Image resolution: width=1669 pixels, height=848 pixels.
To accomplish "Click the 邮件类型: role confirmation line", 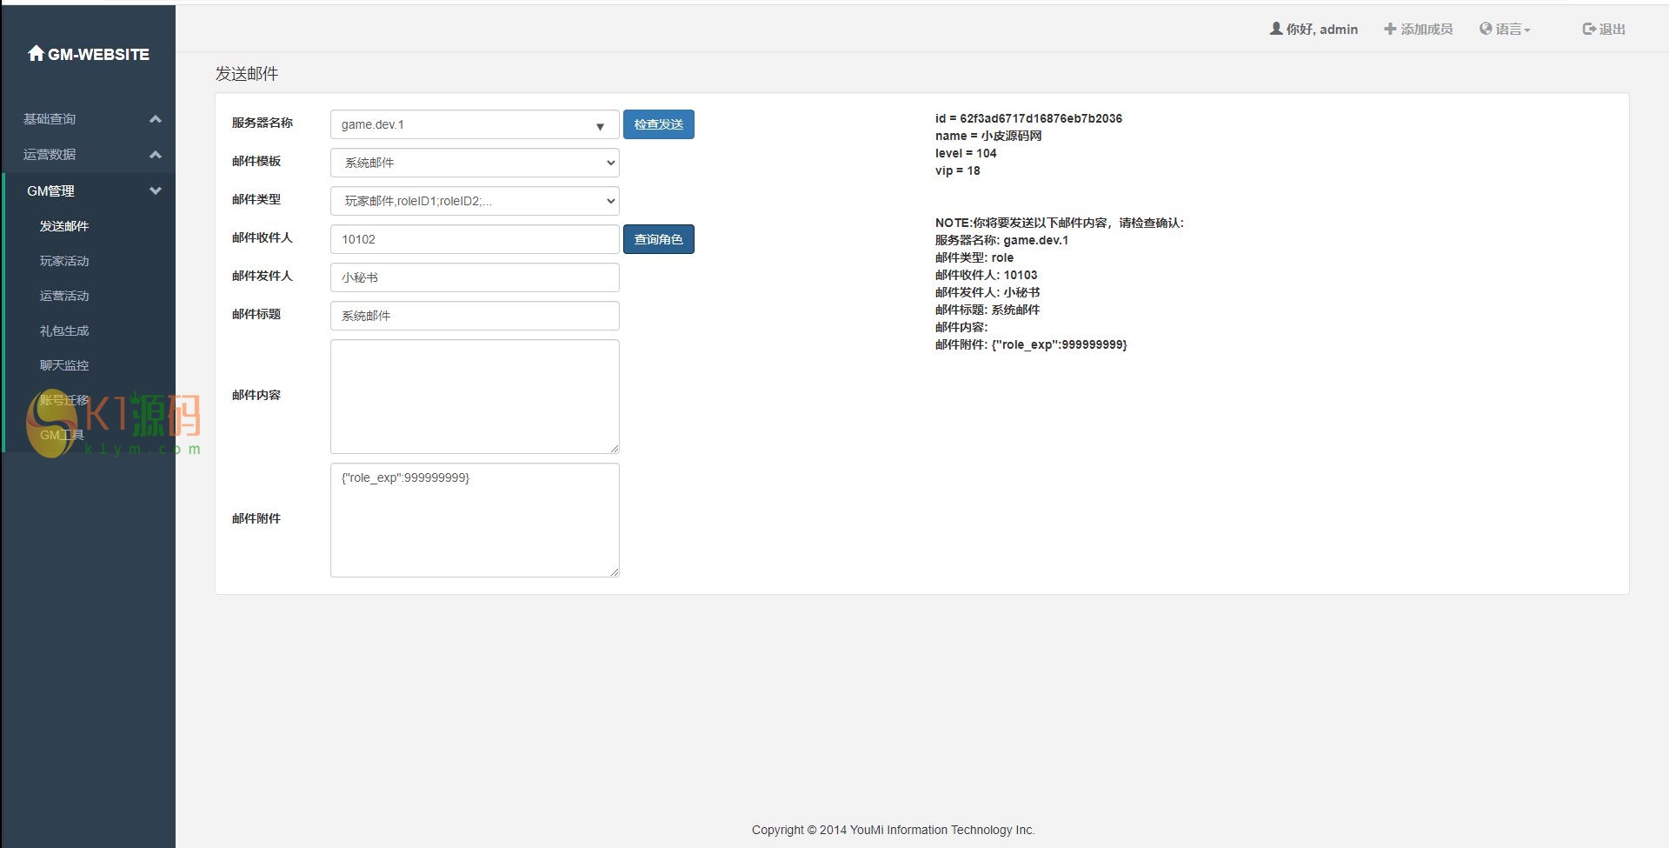I will pos(974,257).
